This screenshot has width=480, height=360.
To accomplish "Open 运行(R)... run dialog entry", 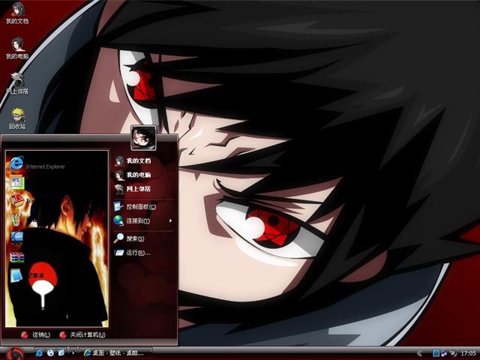I will click(132, 253).
